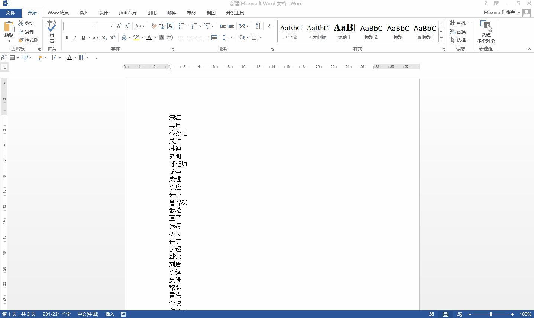Align text right
Viewport: 534px width, 318px height.
pyautogui.click(x=198, y=37)
